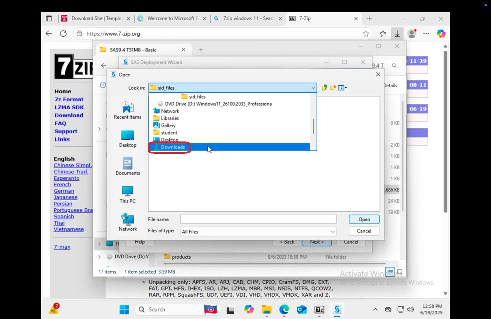Image resolution: width=491 pixels, height=319 pixels.
Task: Click Next in SAS Deployment Wizard
Action: 317,242
